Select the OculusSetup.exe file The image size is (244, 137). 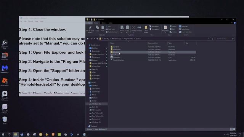click(x=119, y=60)
